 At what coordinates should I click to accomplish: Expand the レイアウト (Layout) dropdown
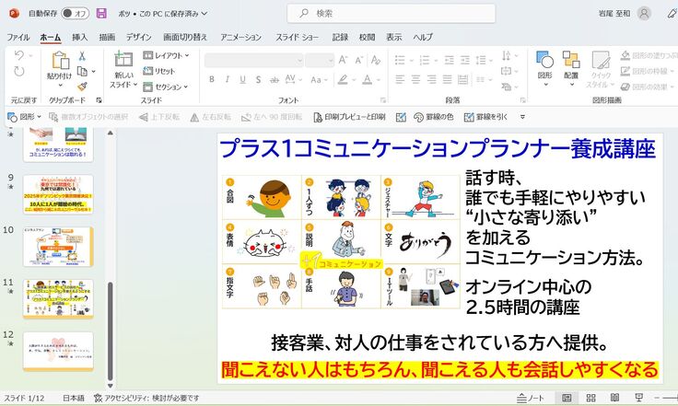166,56
